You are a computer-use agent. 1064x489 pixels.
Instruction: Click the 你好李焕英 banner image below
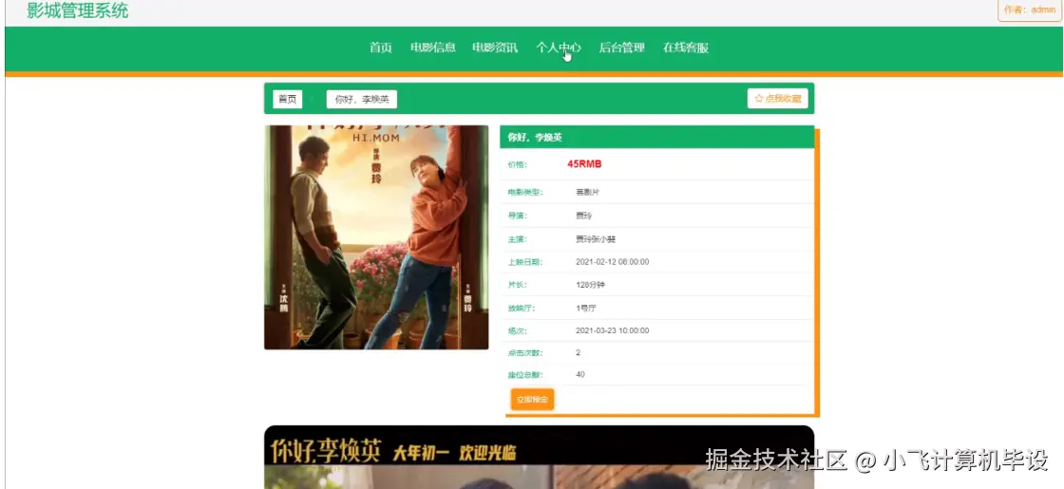click(x=539, y=457)
